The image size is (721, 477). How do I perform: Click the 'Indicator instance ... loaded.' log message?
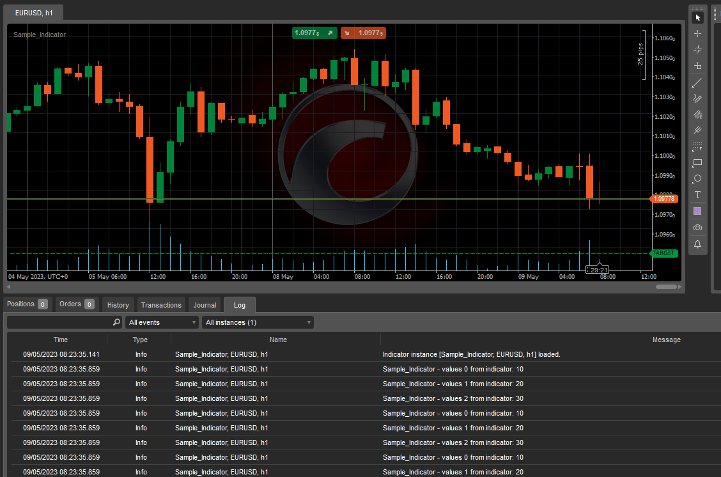(471, 355)
